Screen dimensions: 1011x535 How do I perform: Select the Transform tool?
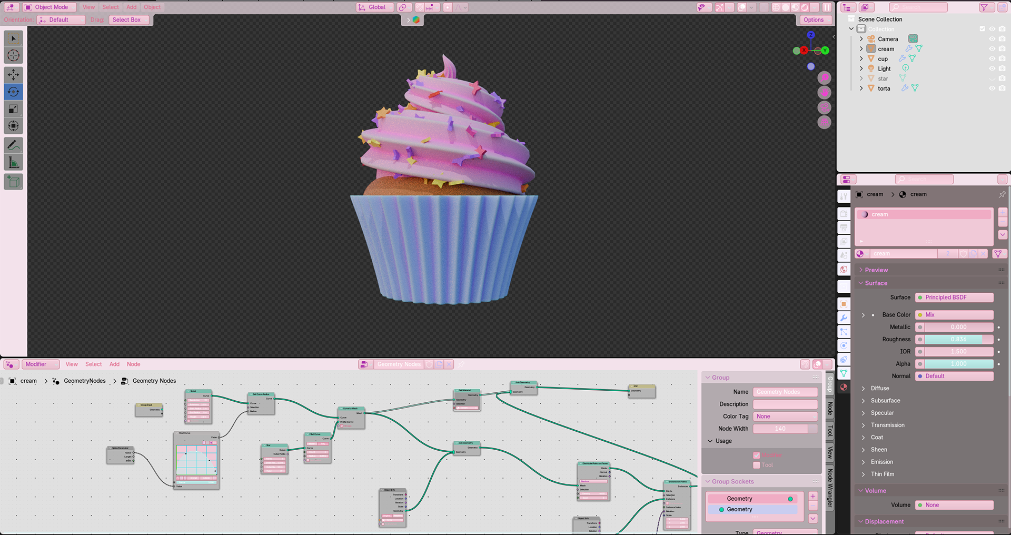(14, 126)
